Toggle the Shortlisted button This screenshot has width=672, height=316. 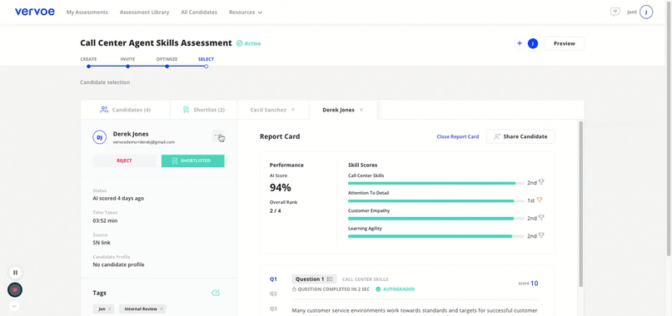pyautogui.click(x=193, y=161)
